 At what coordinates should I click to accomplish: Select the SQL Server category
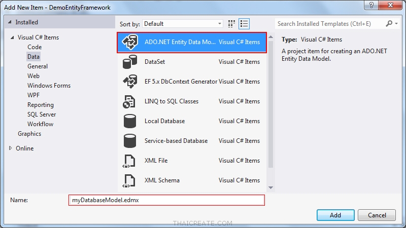42,115
